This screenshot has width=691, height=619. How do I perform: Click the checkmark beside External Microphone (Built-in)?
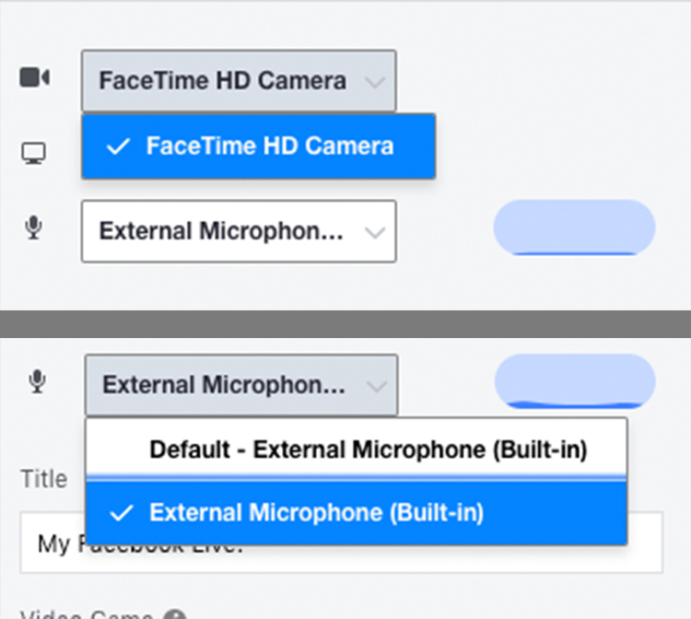point(121,513)
